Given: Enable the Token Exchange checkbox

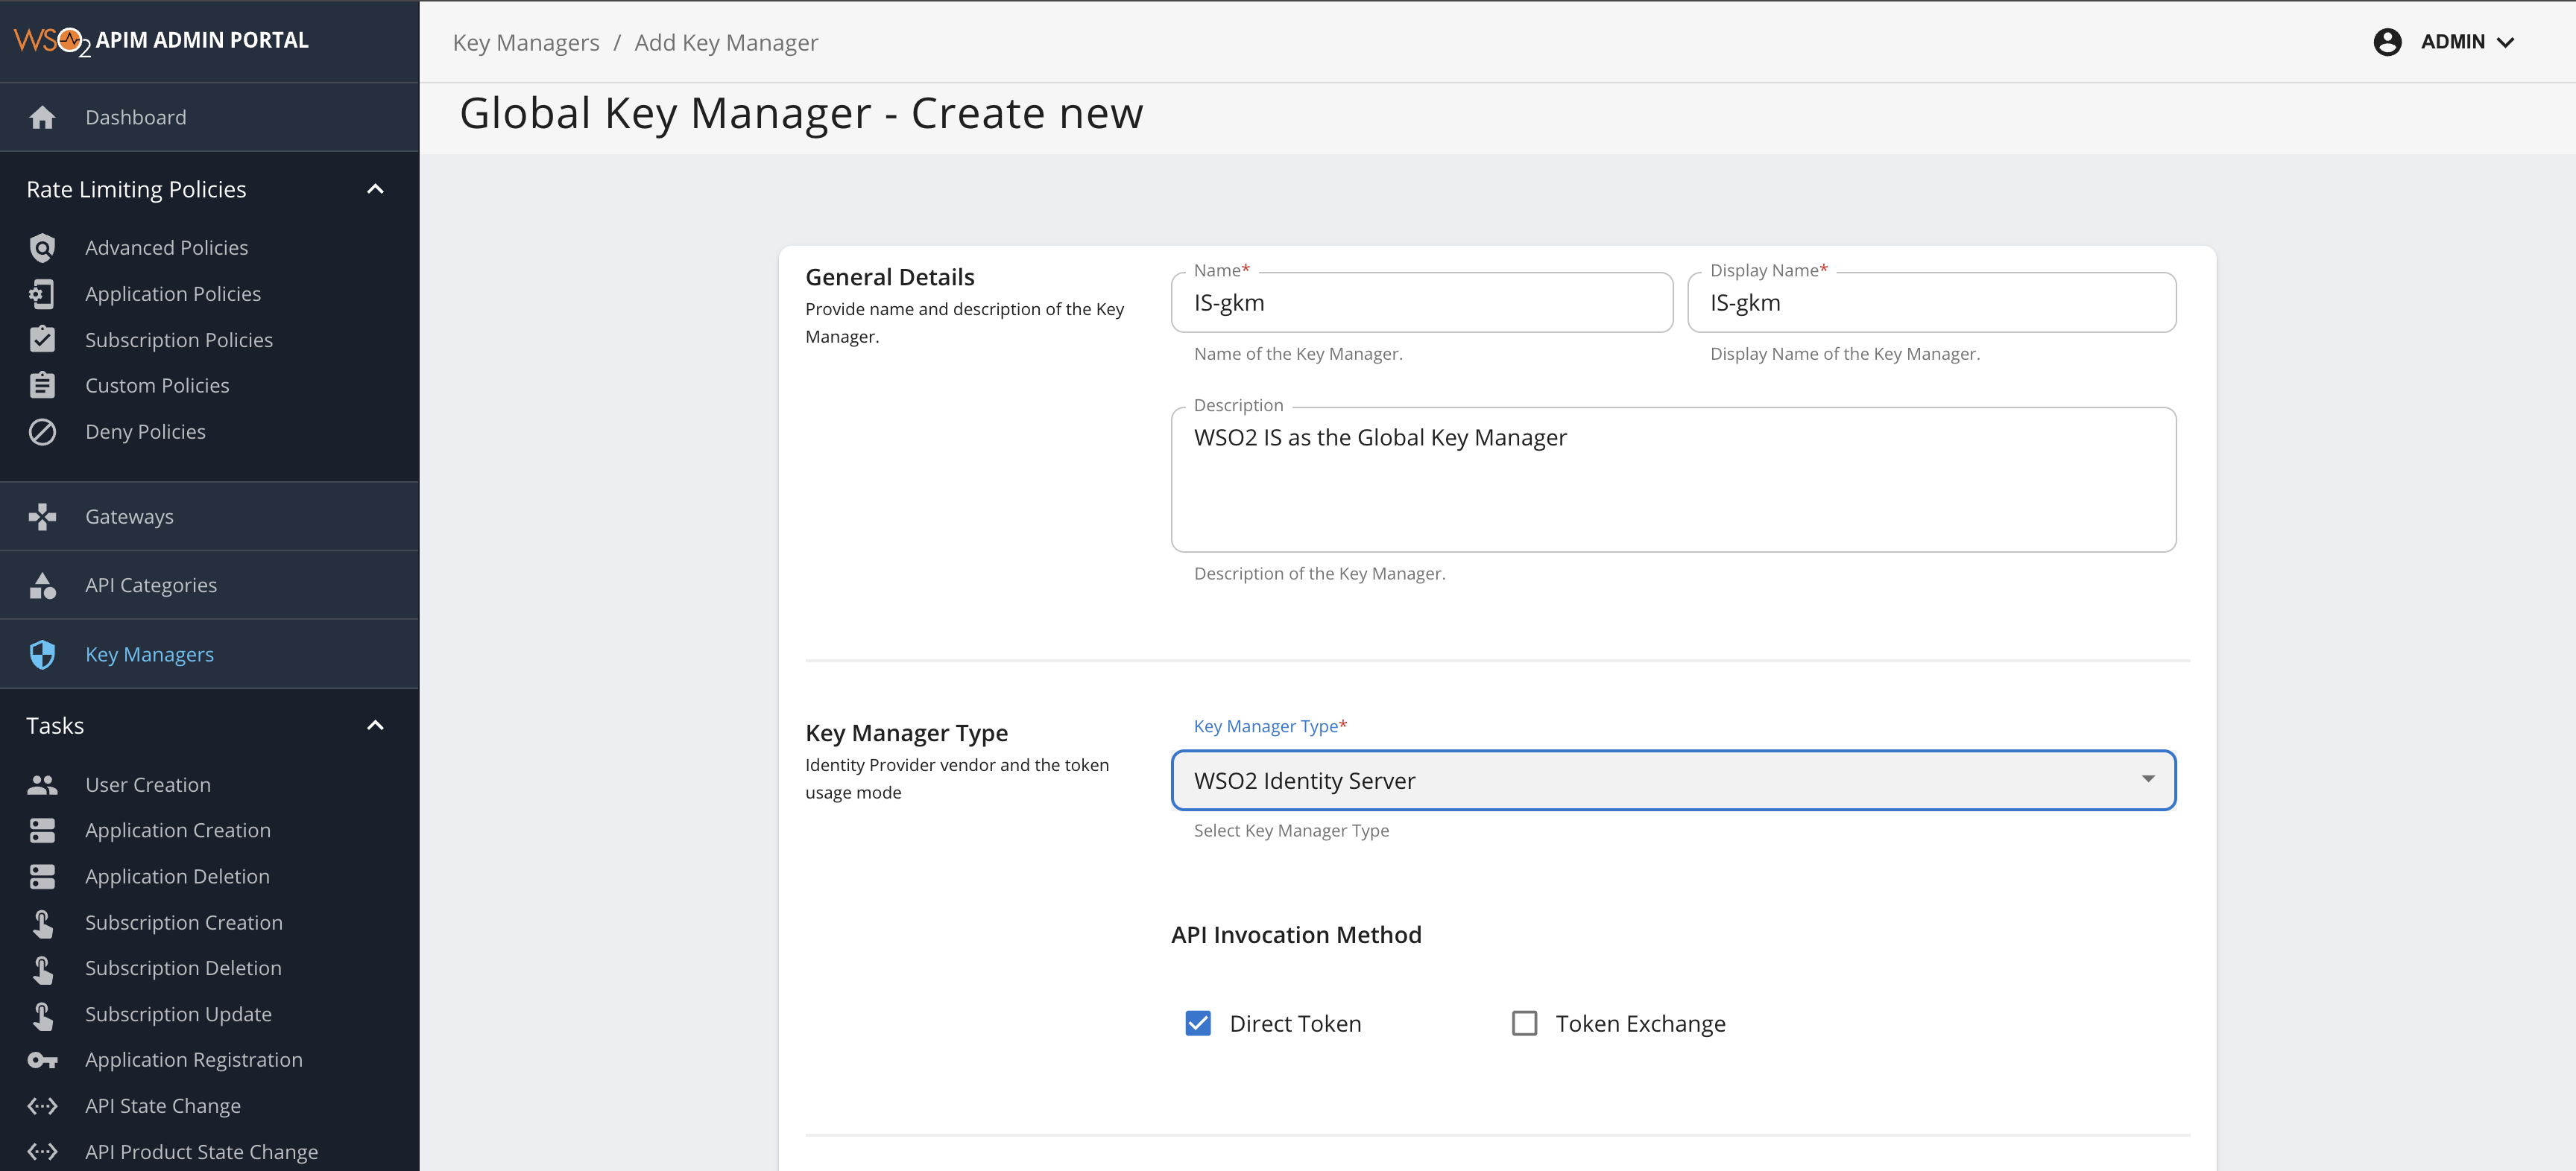Looking at the screenshot, I should [1524, 1023].
